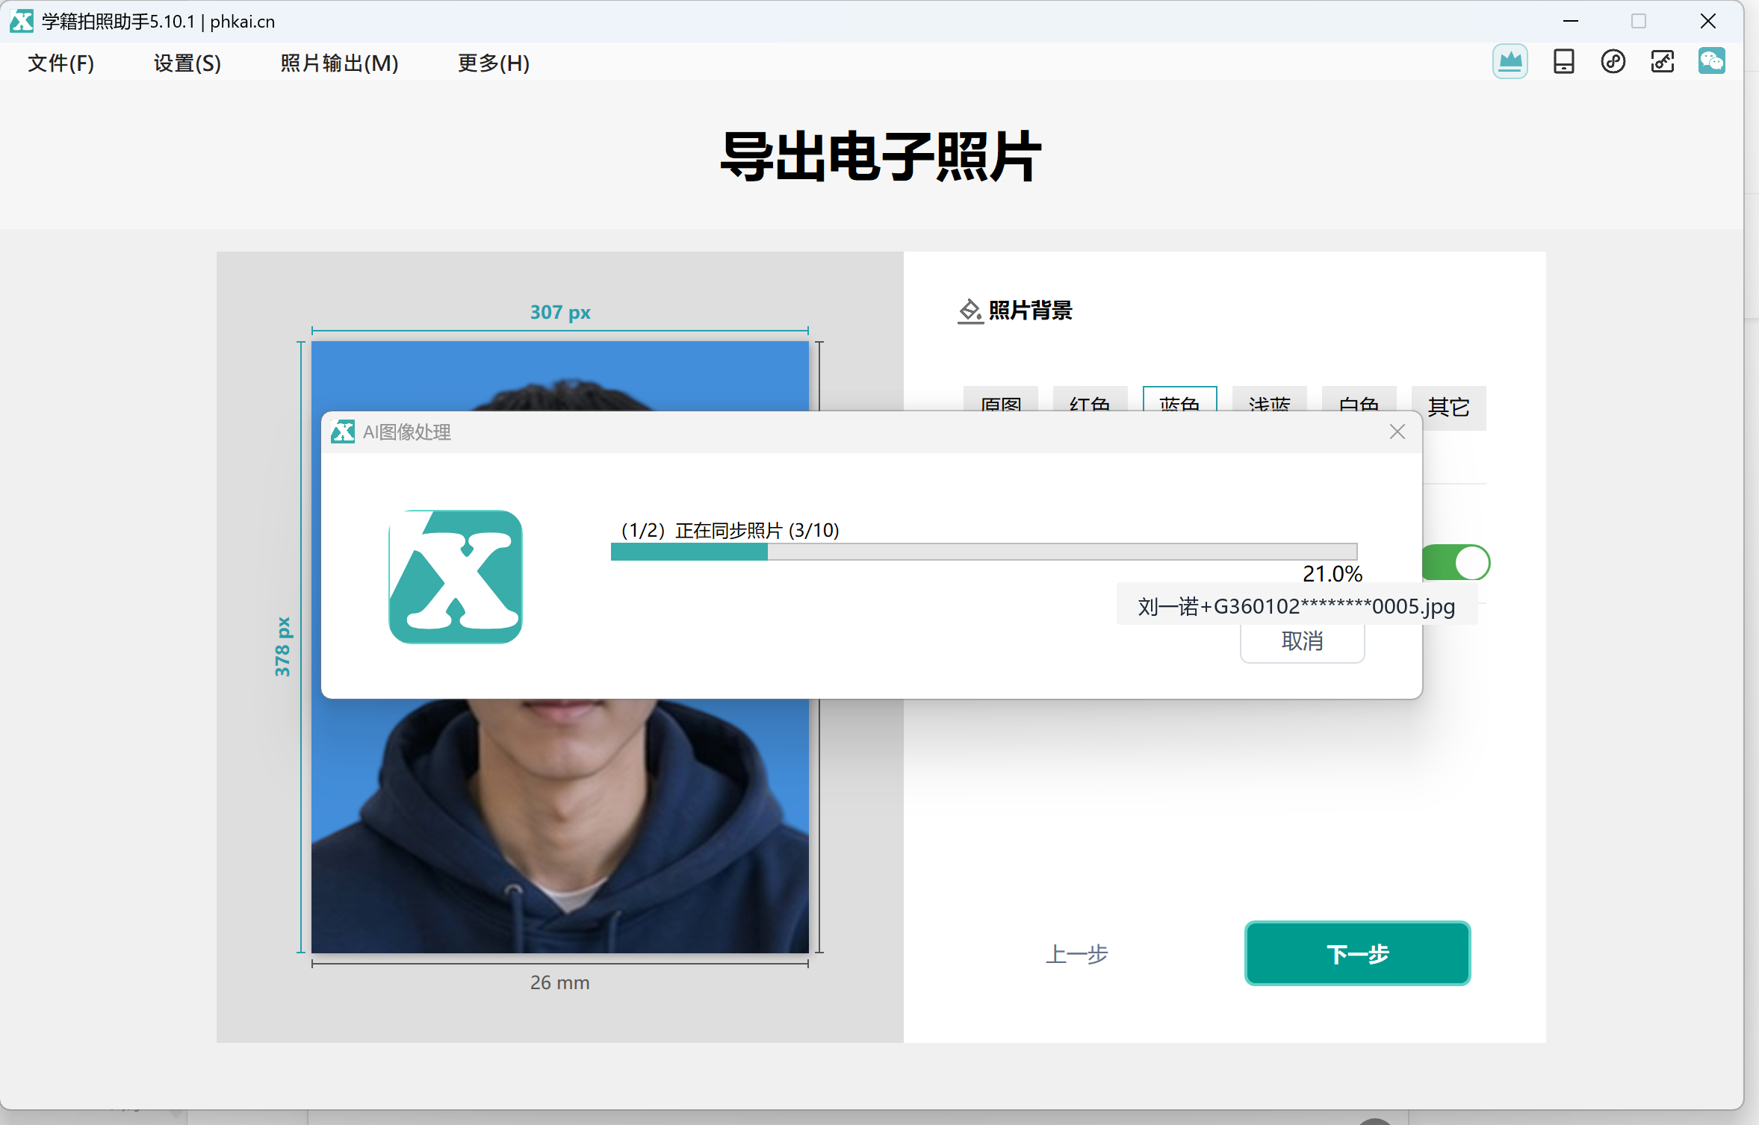Click the AI图像处理 dialog title icon

click(x=343, y=431)
